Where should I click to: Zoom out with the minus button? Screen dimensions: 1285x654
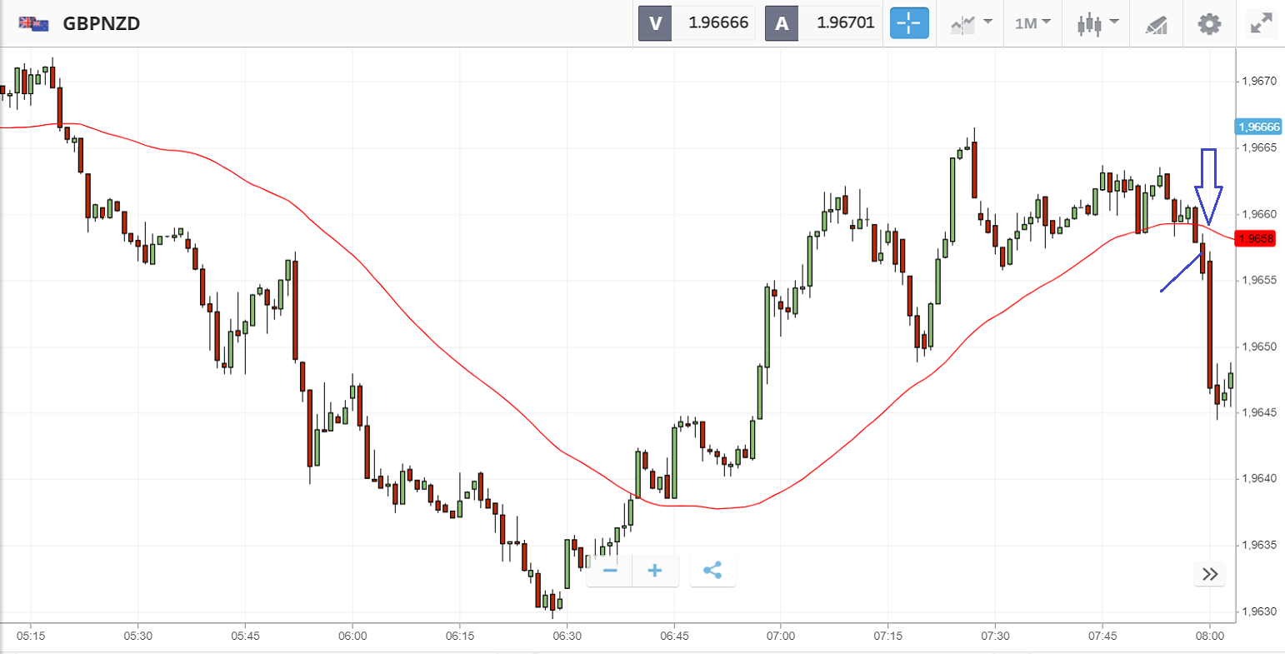pyautogui.click(x=610, y=571)
